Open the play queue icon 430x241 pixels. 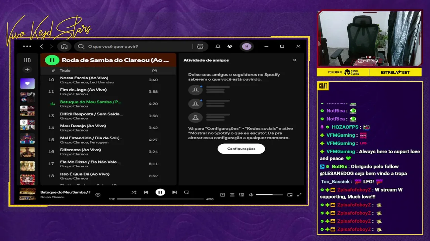(232, 195)
